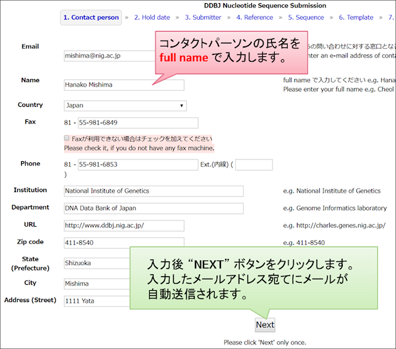Click the Department label
The height and width of the screenshot is (349, 396).
[30, 208]
